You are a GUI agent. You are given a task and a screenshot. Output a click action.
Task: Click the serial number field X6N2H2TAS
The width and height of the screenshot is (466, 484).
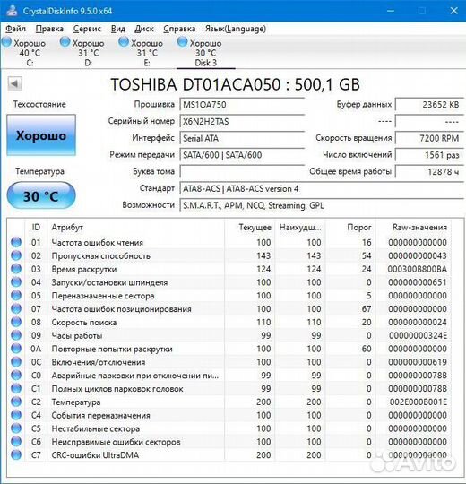pos(242,121)
